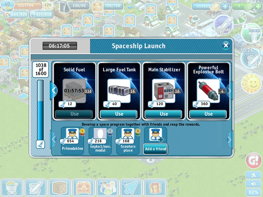Click the 615/656 energy indicator
263x197 pixels.
41,15
